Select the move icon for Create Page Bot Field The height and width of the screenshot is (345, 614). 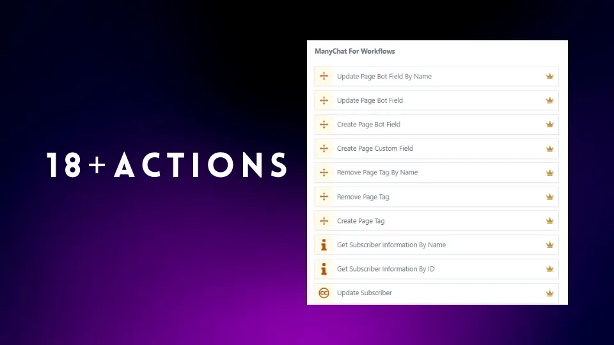(x=324, y=125)
